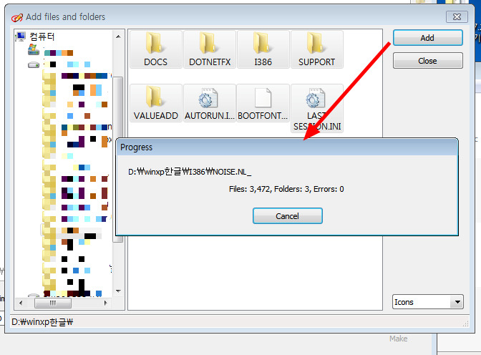Click the D:\winxp한글\ path field
The width and height of the screenshot is (481, 355).
click(x=215, y=322)
